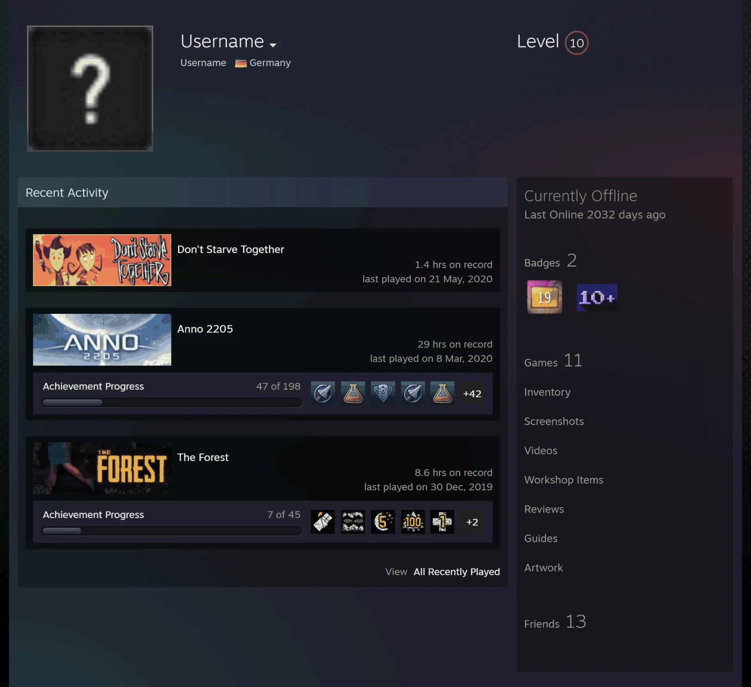Click The Forest title link
The width and height of the screenshot is (751, 687).
(x=203, y=457)
